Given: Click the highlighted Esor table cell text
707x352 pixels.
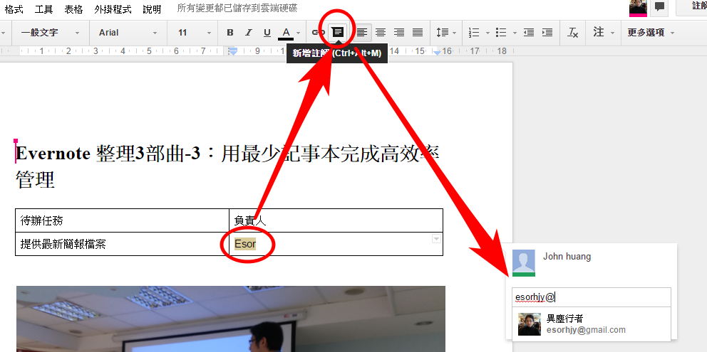Looking at the screenshot, I should 245,244.
